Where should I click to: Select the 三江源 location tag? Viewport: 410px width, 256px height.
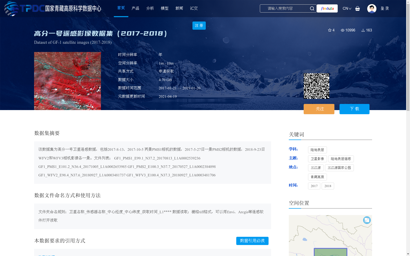click(x=316, y=168)
